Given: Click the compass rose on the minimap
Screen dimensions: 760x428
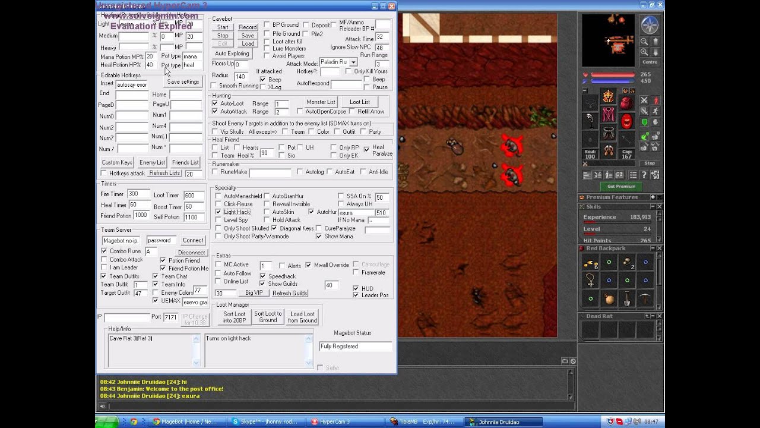Looking at the screenshot, I should click(x=650, y=24).
